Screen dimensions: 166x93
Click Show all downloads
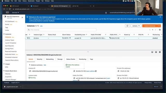click(156, 87)
